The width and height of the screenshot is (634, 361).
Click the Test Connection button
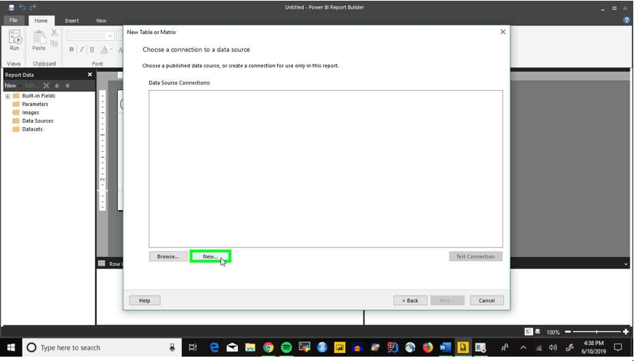(475, 256)
